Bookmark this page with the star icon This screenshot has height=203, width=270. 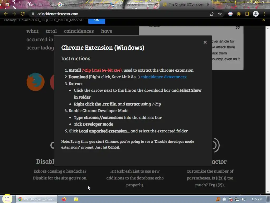[x=220, y=14]
